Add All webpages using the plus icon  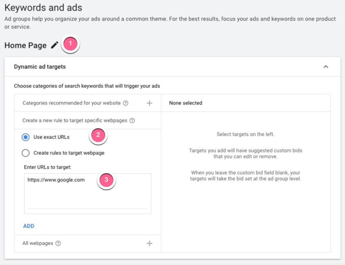(149, 243)
